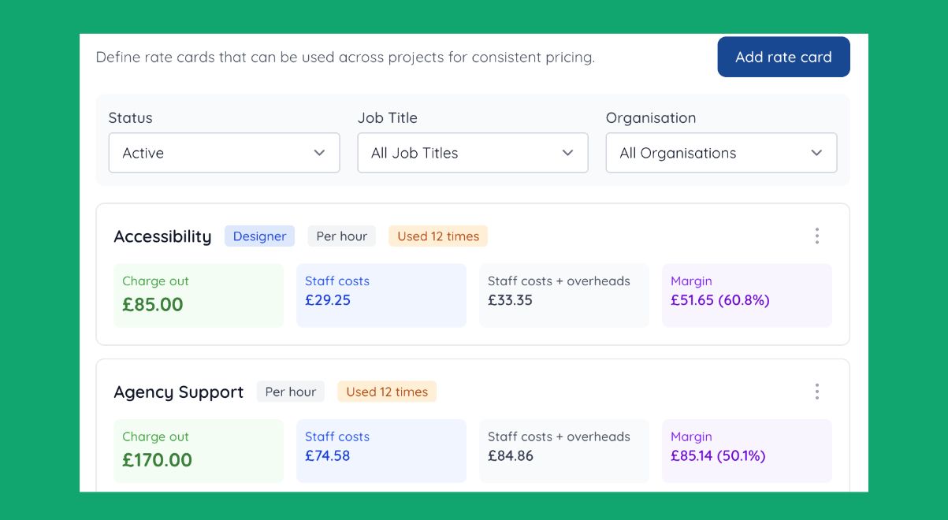Expand the Status dropdown showing Active
The width and height of the screenshot is (948, 520).
224,153
